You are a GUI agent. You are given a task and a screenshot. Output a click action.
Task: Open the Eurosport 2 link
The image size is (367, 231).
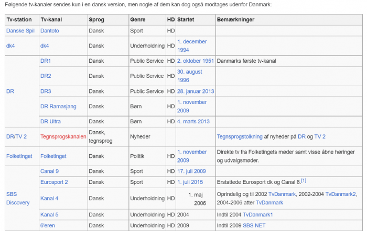(x=54, y=182)
